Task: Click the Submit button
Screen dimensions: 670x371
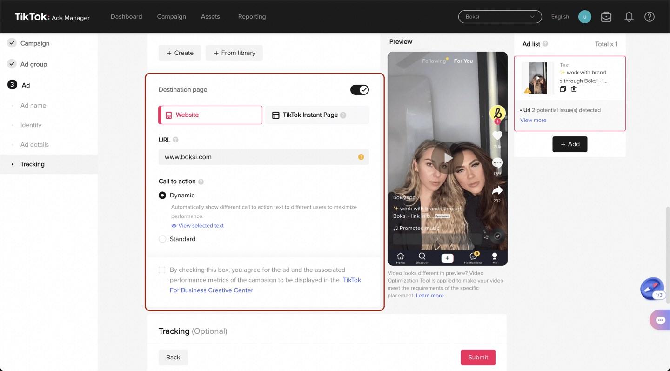Action: (478, 357)
